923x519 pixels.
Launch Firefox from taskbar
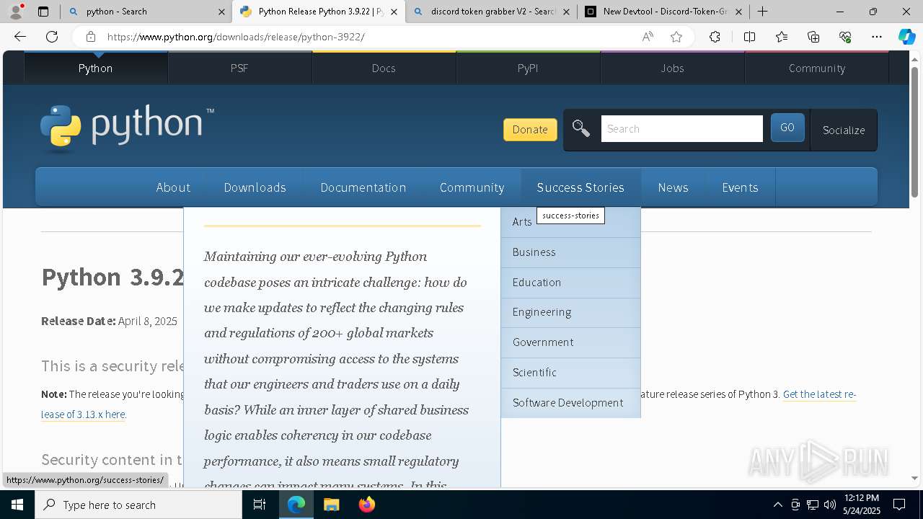coord(366,505)
